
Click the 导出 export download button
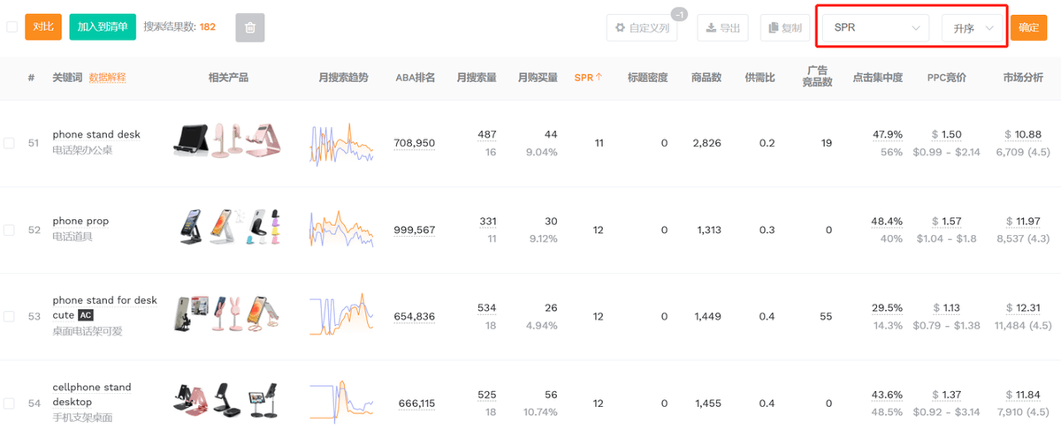pyautogui.click(x=722, y=27)
